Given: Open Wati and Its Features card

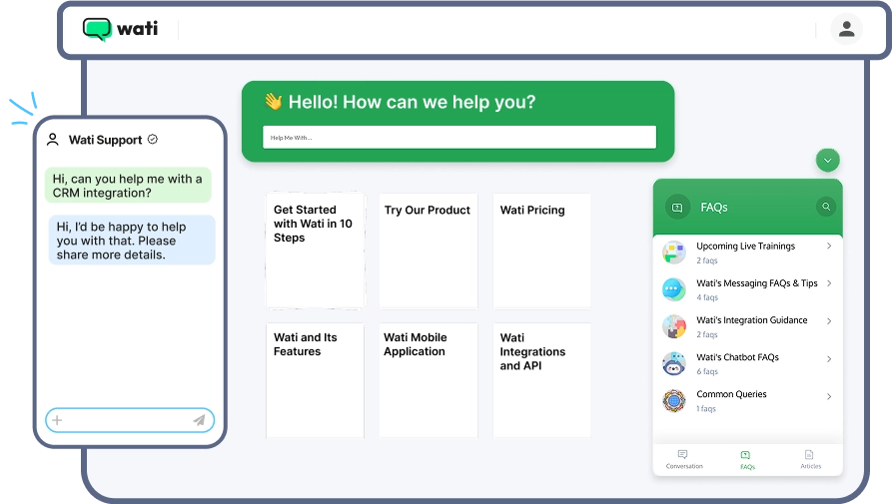Looking at the screenshot, I should tap(315, 380).
